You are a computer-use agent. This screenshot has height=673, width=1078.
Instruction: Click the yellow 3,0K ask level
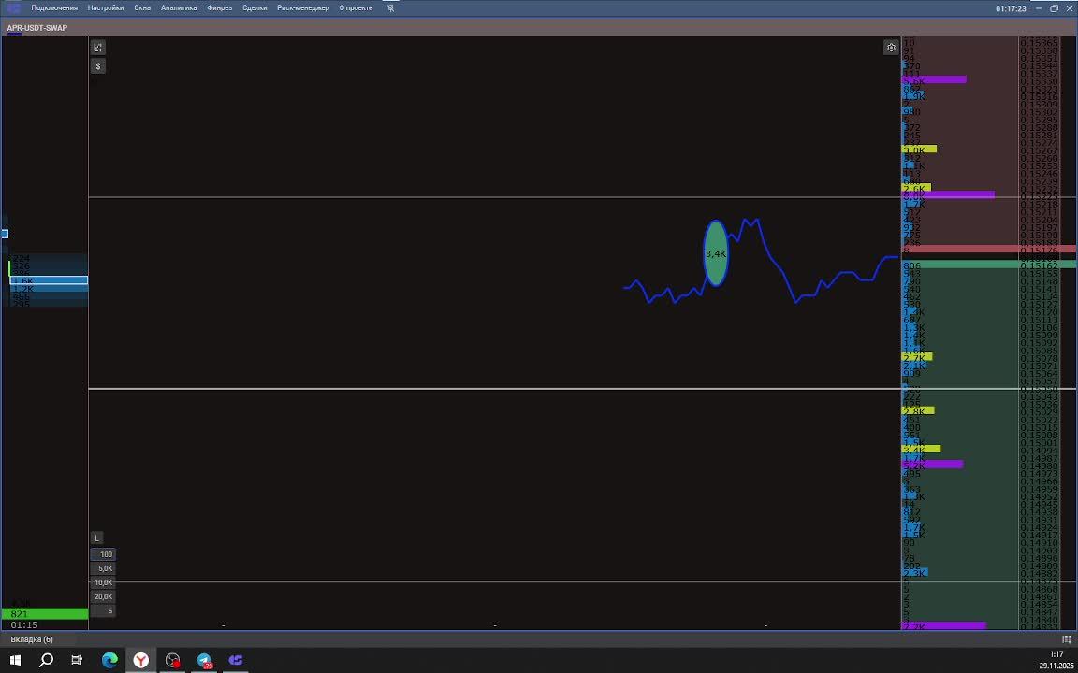pos(919,149)
